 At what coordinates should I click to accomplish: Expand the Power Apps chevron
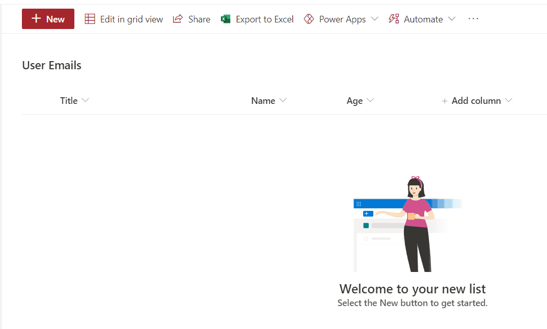375,19
